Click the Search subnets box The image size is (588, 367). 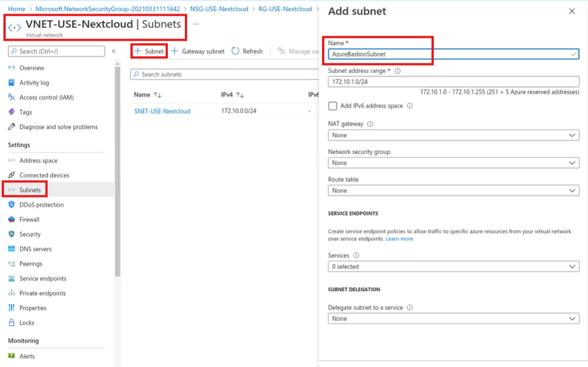click(x=225, y=74)
